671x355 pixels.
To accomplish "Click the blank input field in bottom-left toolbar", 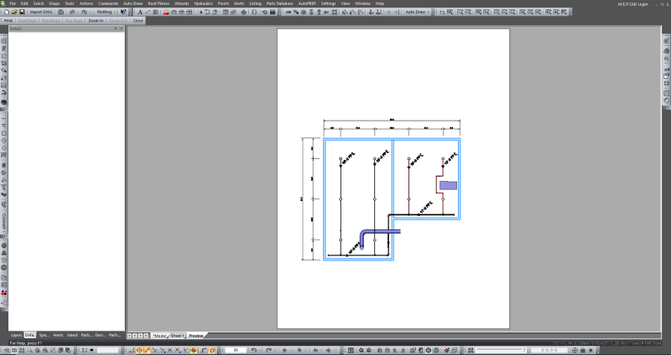I will click(x=107, y=350).
